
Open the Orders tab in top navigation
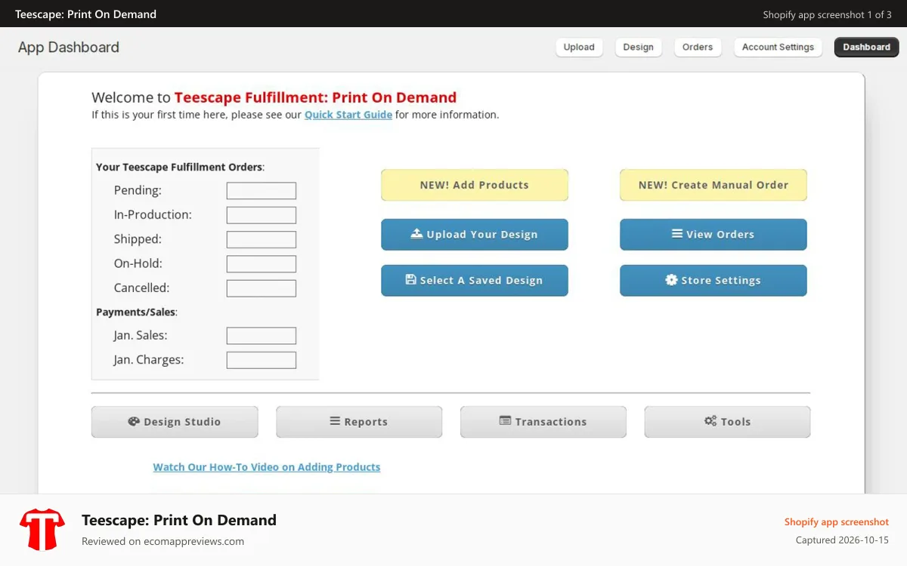pyautogui.click(x=697, y=47)
